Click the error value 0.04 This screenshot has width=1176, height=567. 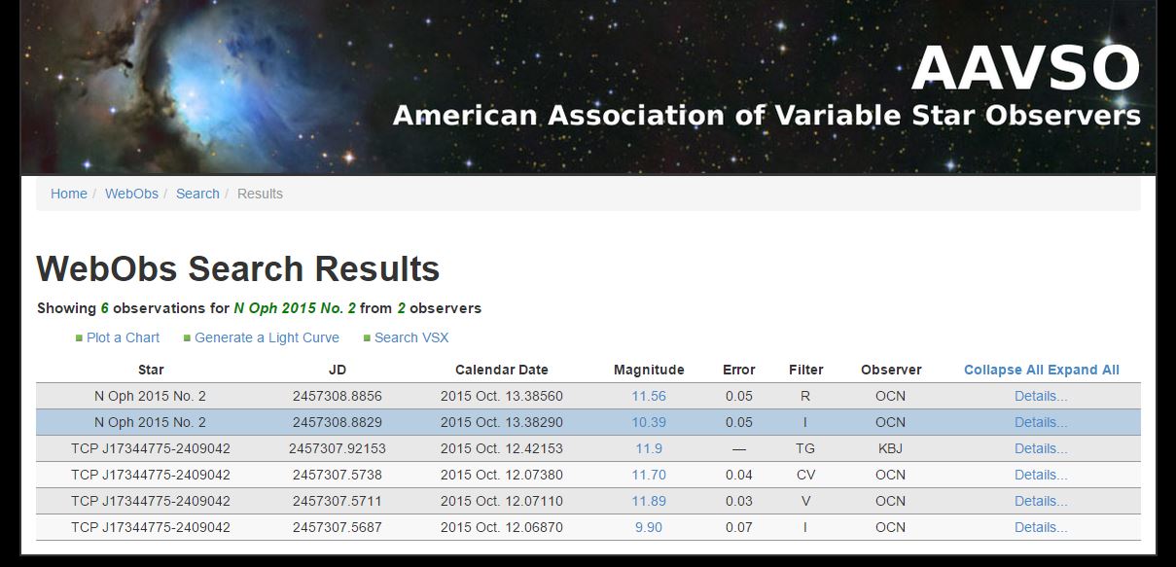click(x=739, y=475)
